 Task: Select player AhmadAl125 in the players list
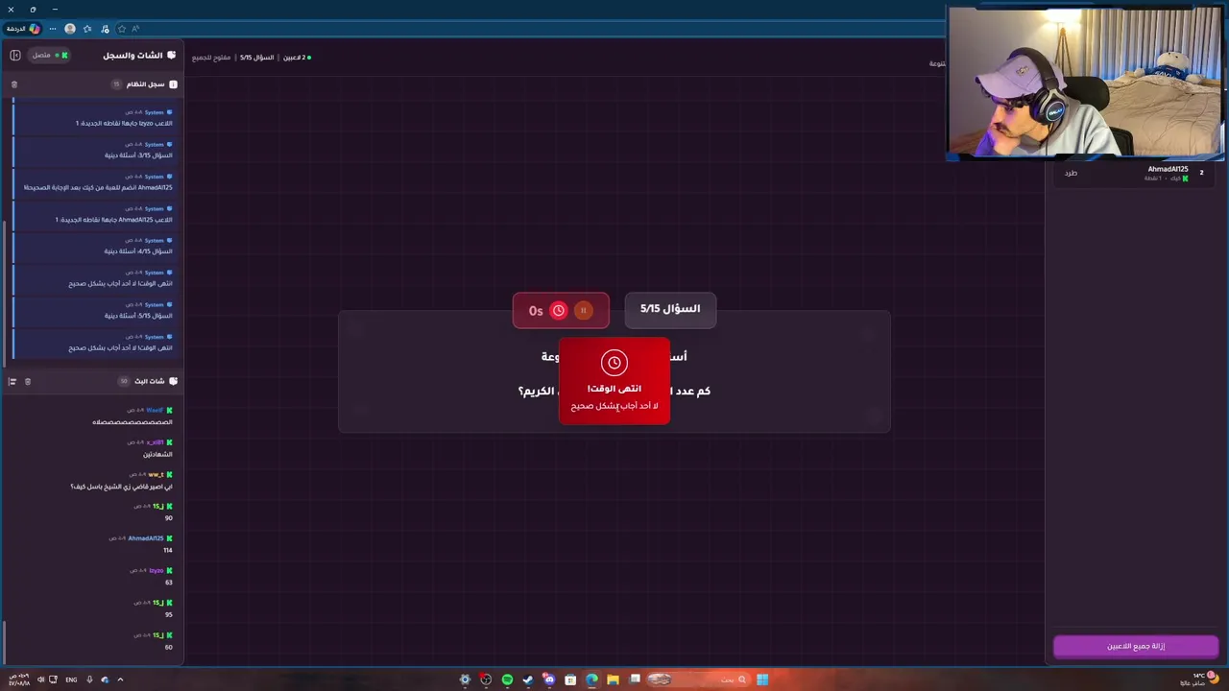(1136, 174)
